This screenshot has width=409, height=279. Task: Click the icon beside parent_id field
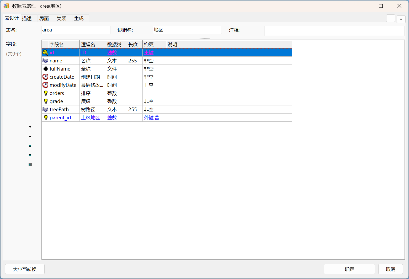coord(45,117)
